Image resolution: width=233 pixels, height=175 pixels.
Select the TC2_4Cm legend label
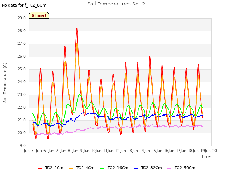point(86,168)
